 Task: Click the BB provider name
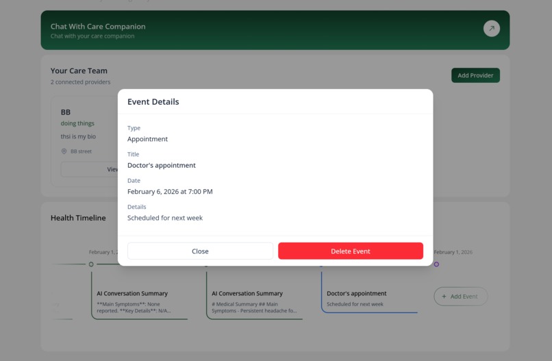point(66,112)
